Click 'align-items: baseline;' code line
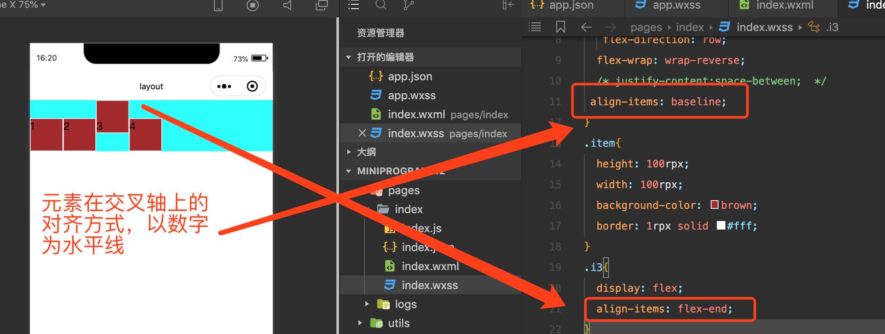 [x=658, y=102]
